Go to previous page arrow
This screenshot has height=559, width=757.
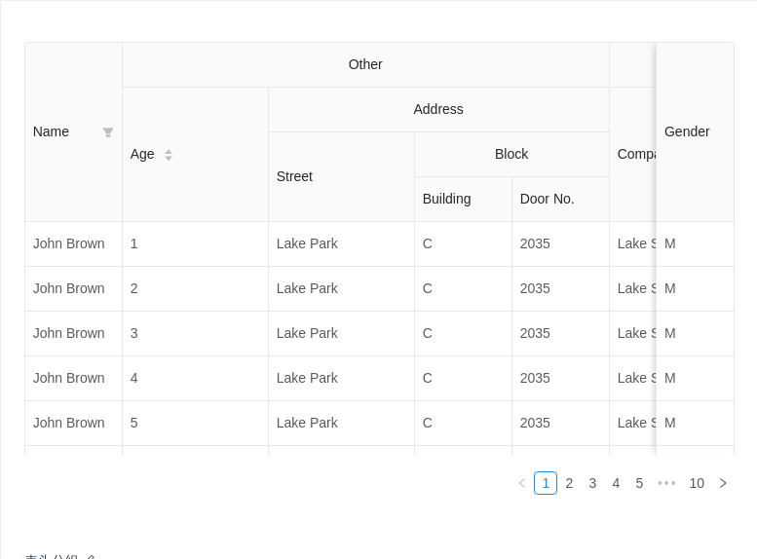point(522,483)
